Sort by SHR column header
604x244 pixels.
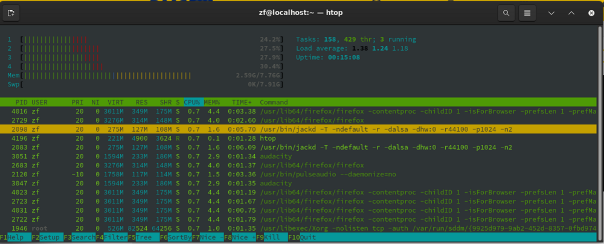pyautogui.click(x=165, y=102)
